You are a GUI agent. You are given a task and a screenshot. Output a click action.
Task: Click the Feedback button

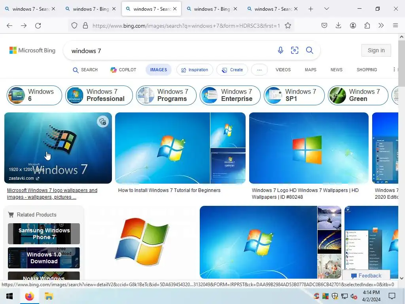(x=366, y=275)
